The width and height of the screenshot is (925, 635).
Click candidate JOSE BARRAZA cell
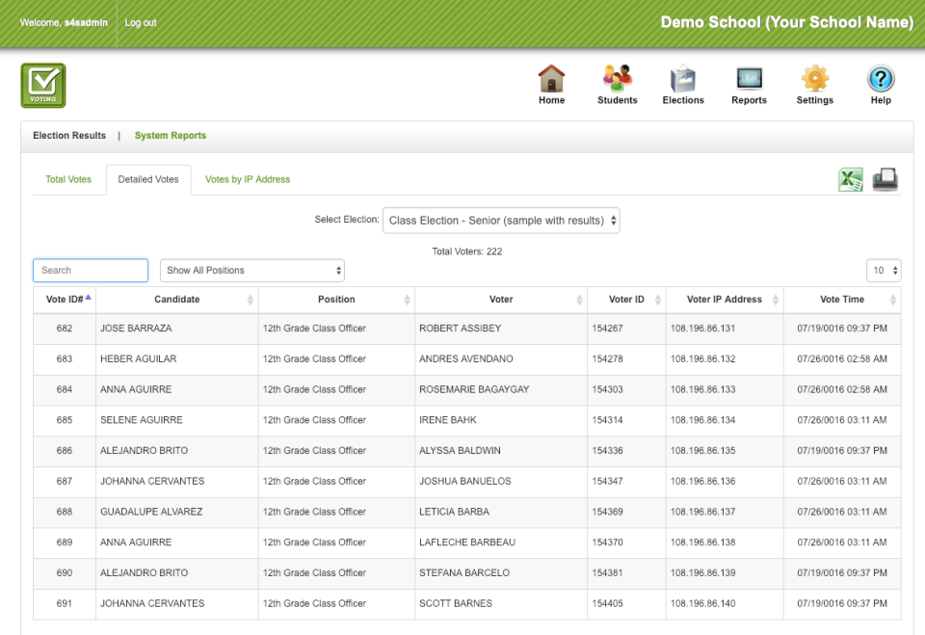pyautogui.click(x=176, y=329)
